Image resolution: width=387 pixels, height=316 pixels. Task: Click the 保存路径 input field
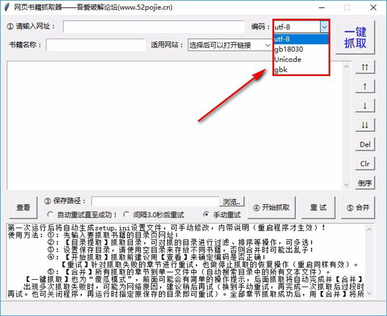[155, 202]
